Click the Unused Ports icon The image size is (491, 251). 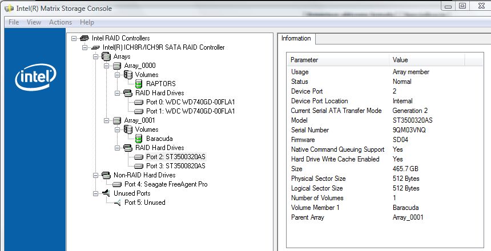[106, 193]
